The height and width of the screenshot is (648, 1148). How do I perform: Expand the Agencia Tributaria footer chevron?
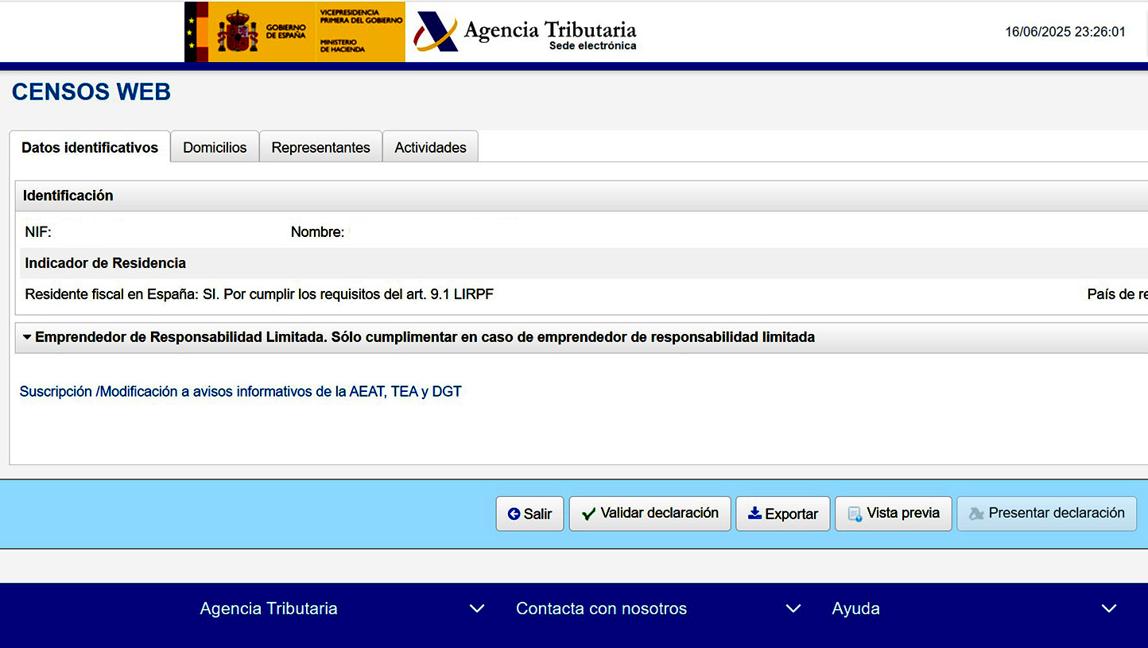pos(476,608)
